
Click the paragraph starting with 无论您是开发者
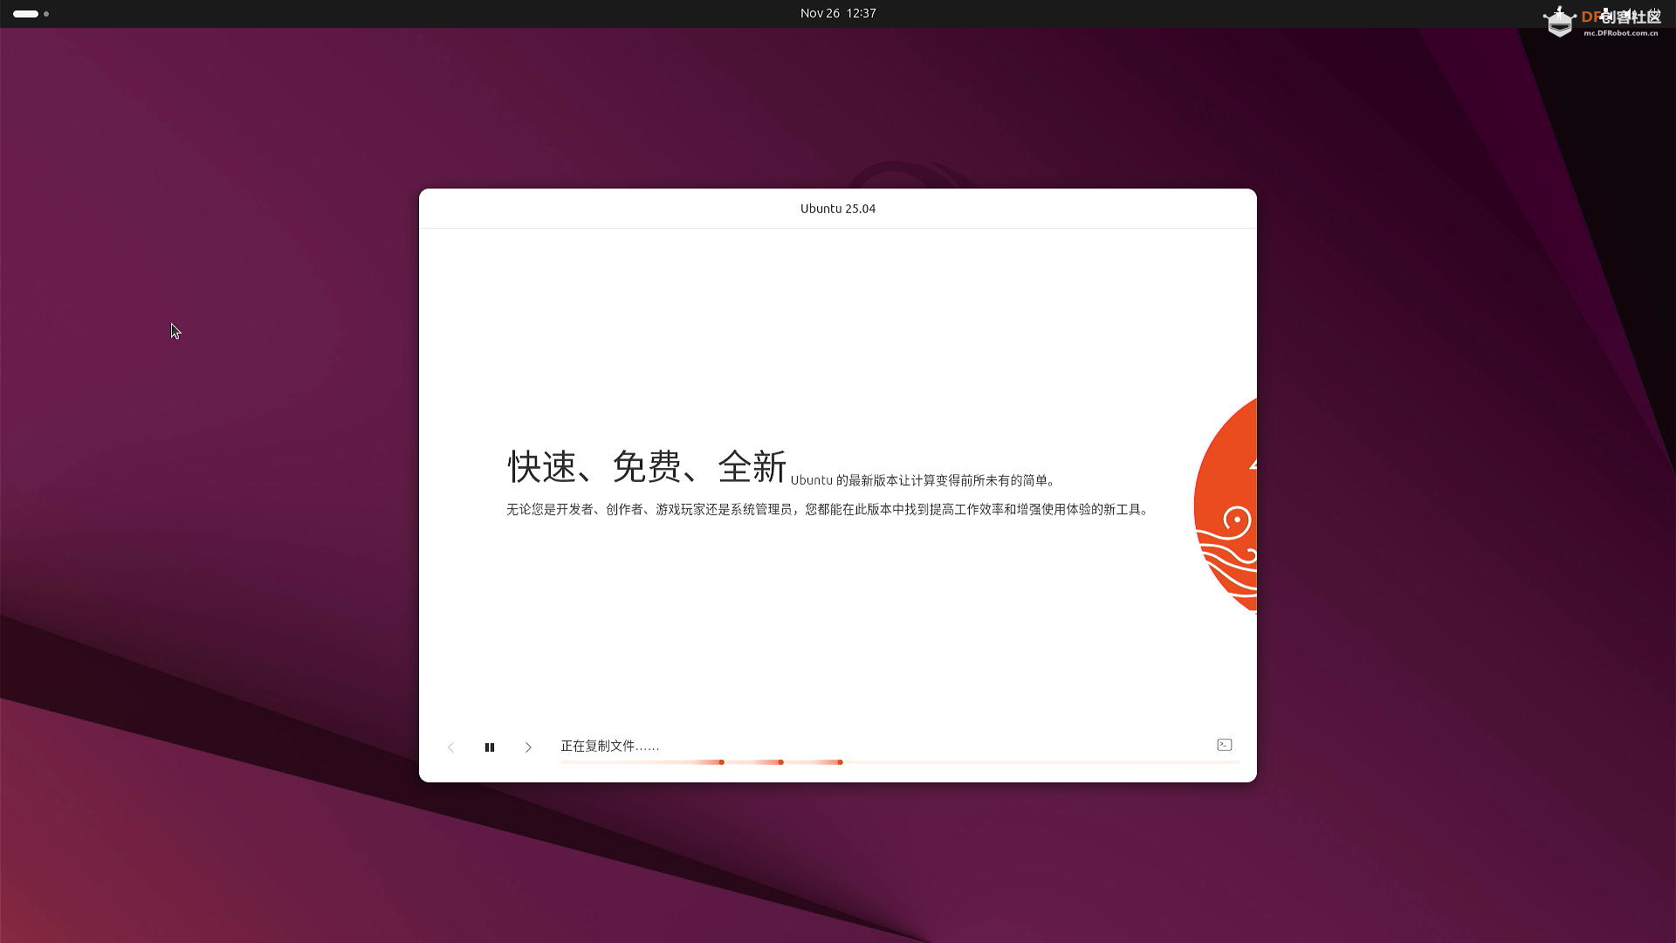tap(827, 509)
